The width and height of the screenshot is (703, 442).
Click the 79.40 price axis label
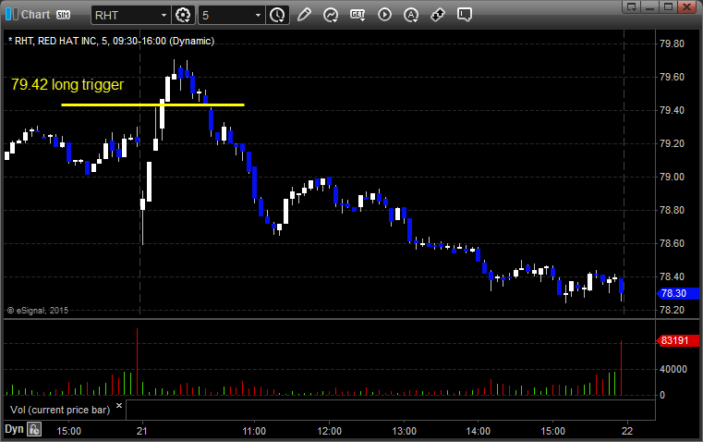click(673, 110)
